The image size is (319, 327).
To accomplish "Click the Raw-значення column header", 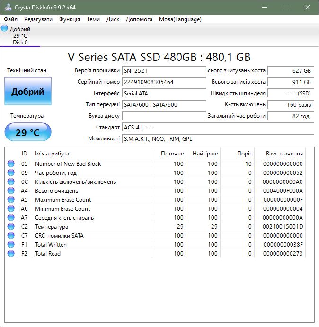I will click(280, 154).
